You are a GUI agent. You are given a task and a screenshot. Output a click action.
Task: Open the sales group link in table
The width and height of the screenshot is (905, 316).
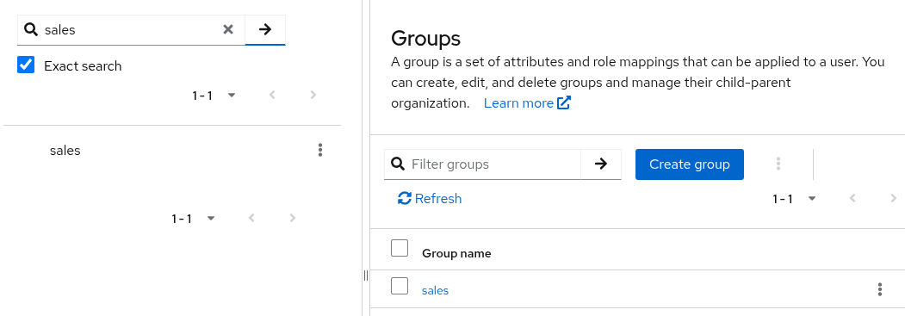[435, 290]
